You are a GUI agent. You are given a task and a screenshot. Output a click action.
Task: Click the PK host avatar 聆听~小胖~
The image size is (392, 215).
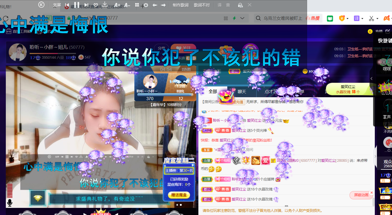point(150,82)
